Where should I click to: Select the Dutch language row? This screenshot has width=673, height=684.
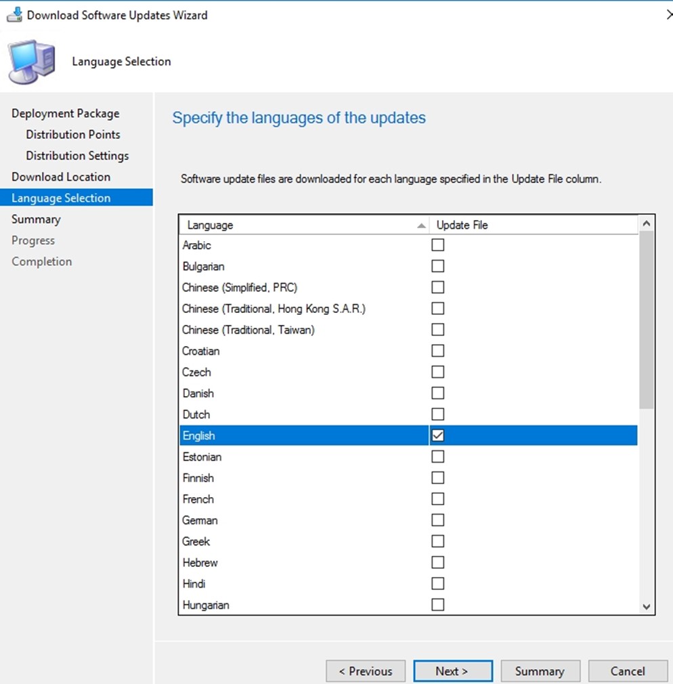click(408, 414)
